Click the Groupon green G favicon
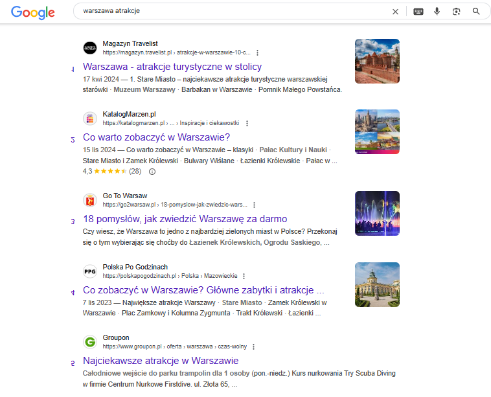Screen dimensions: 491x397 pos(90,342)
